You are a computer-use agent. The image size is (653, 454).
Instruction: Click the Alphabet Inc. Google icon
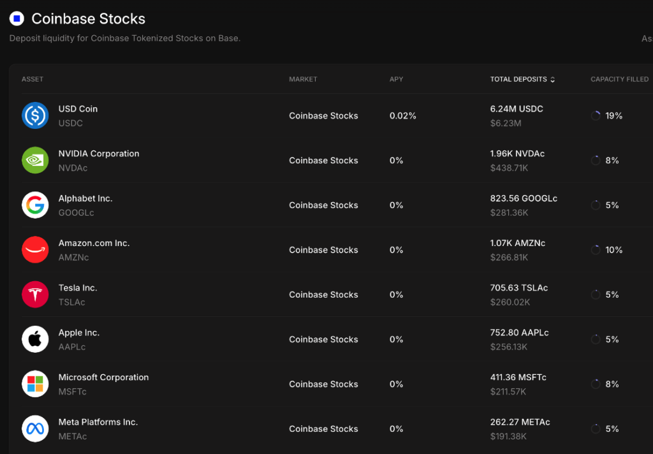tap(35, 205)
